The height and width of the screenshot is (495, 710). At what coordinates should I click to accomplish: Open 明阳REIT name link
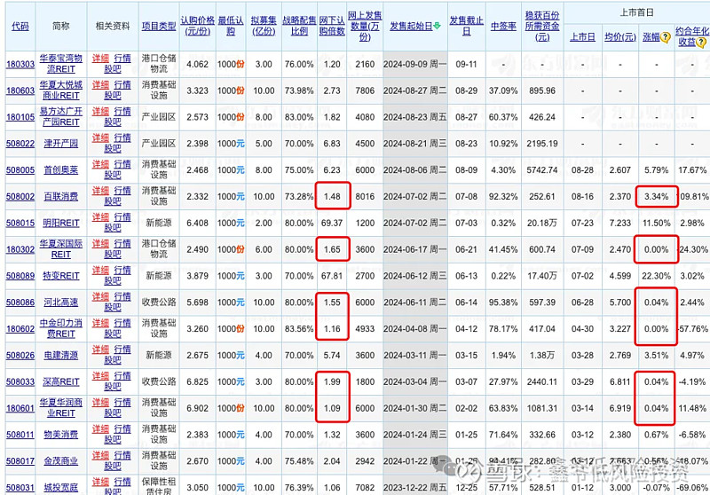(61, 223)
